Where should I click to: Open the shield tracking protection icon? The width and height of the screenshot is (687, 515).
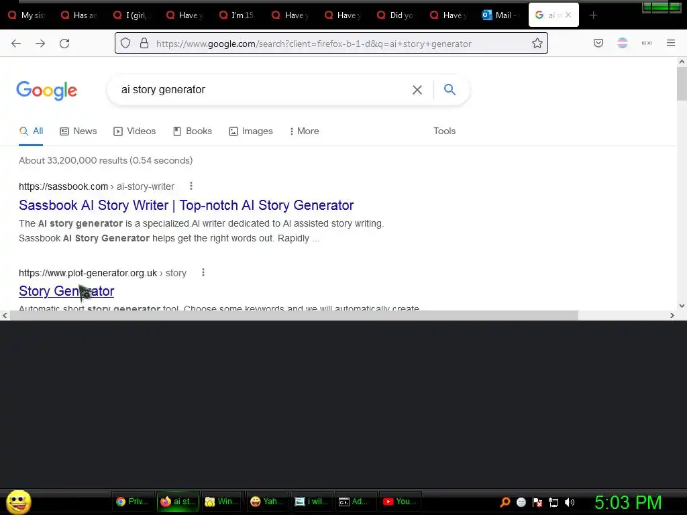coord(125,44)
